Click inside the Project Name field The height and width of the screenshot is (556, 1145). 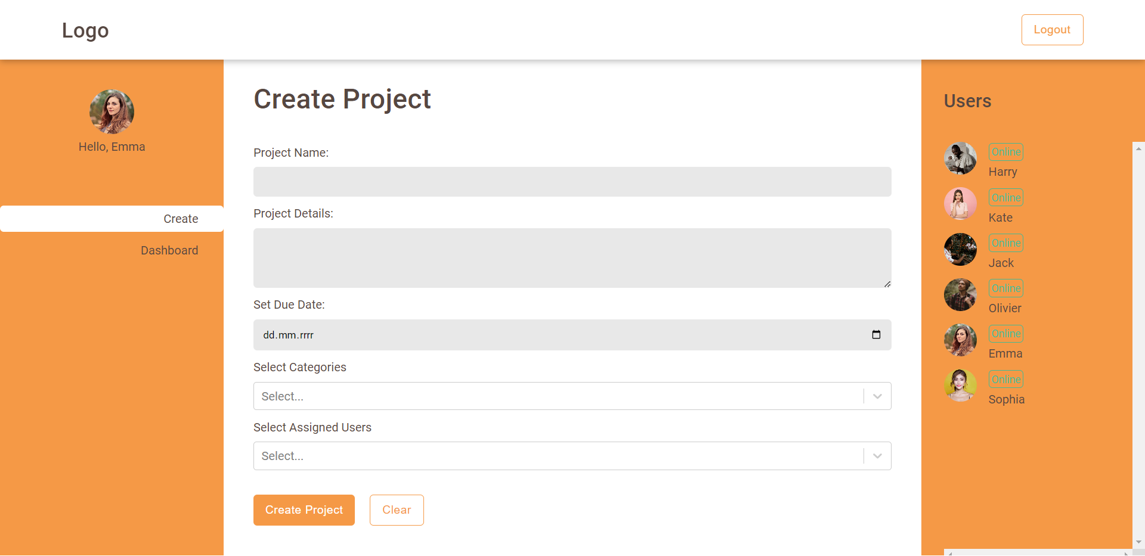(x=571, y=182)
